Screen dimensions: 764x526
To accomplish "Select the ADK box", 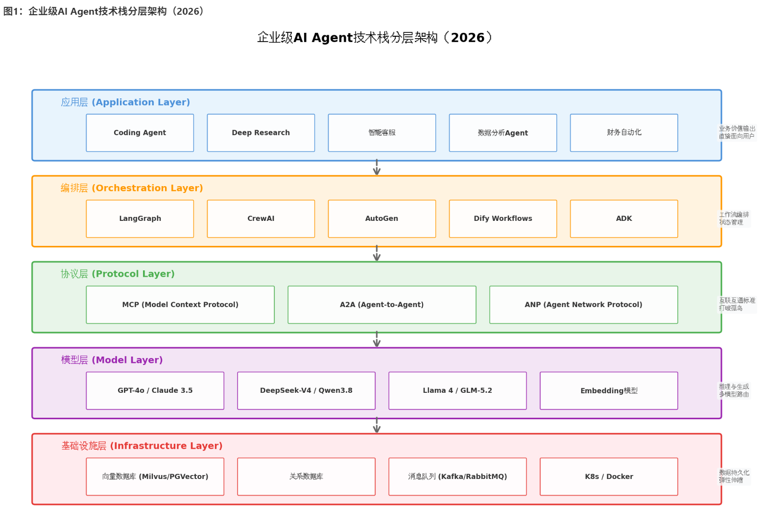I will click(x=624, y=218).
